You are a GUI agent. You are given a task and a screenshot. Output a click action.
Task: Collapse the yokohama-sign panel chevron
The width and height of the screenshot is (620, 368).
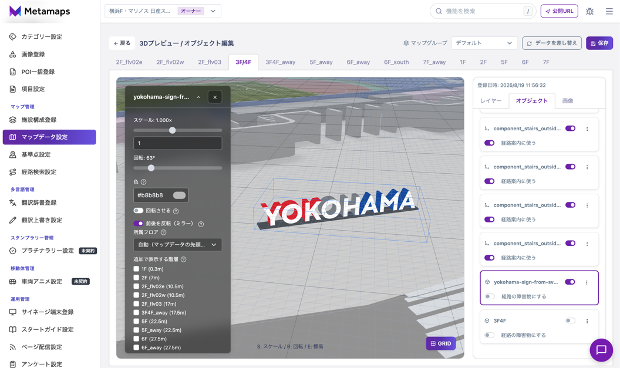pyautogui.click(x=198, y=97)
